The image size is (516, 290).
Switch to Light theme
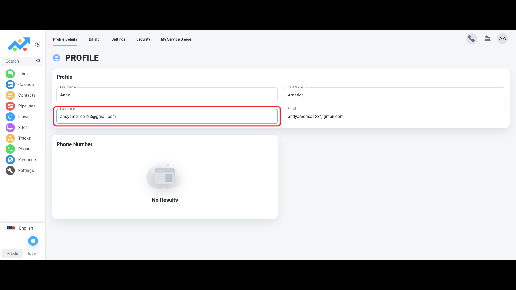(x=13, y=253)
